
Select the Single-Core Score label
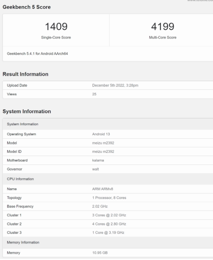click(x=56, y=38)
